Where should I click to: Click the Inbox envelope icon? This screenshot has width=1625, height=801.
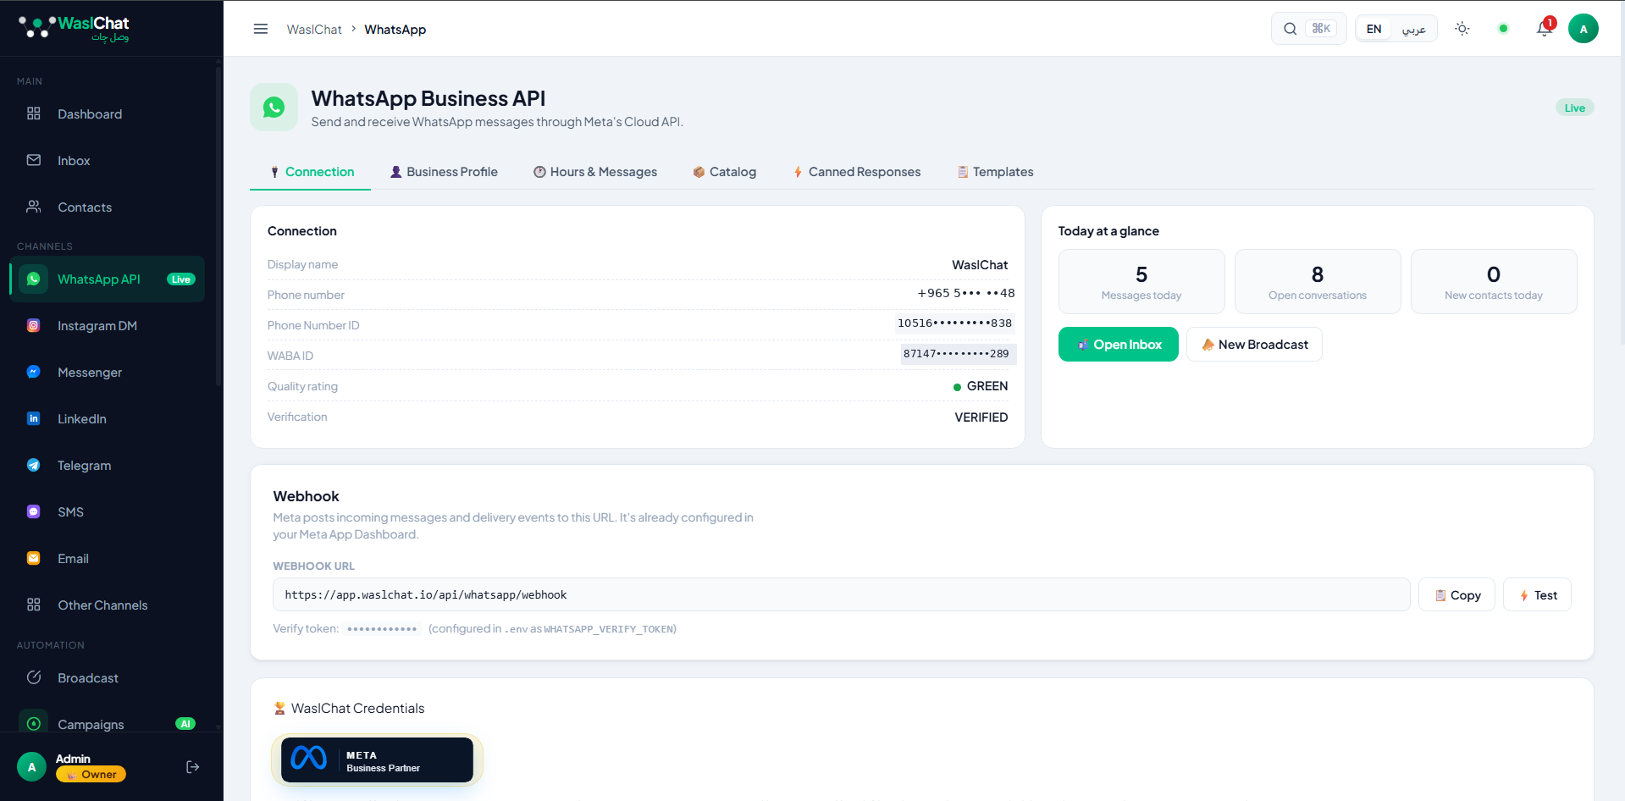point(34,160)
